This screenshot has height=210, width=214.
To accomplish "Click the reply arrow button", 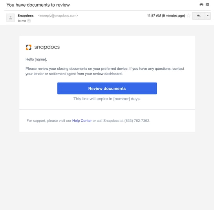I will point(199,16).
